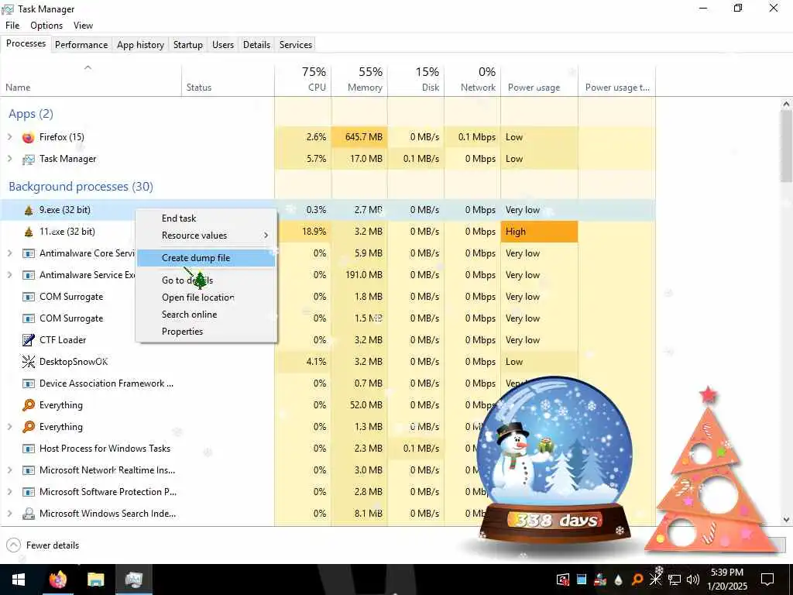793x595 pixels.
Task: Open the notification center icon
Action: pyautogui.click(x=767, y=580)
